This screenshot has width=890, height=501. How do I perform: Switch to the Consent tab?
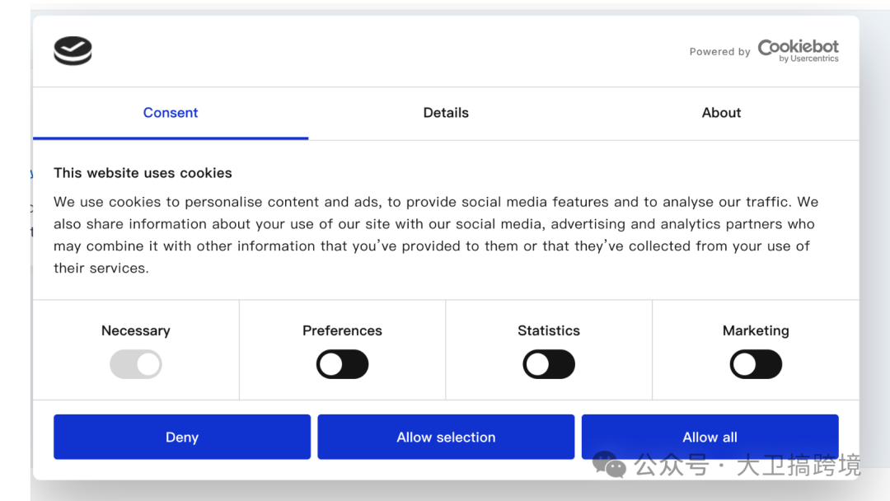tap(171, 113)
